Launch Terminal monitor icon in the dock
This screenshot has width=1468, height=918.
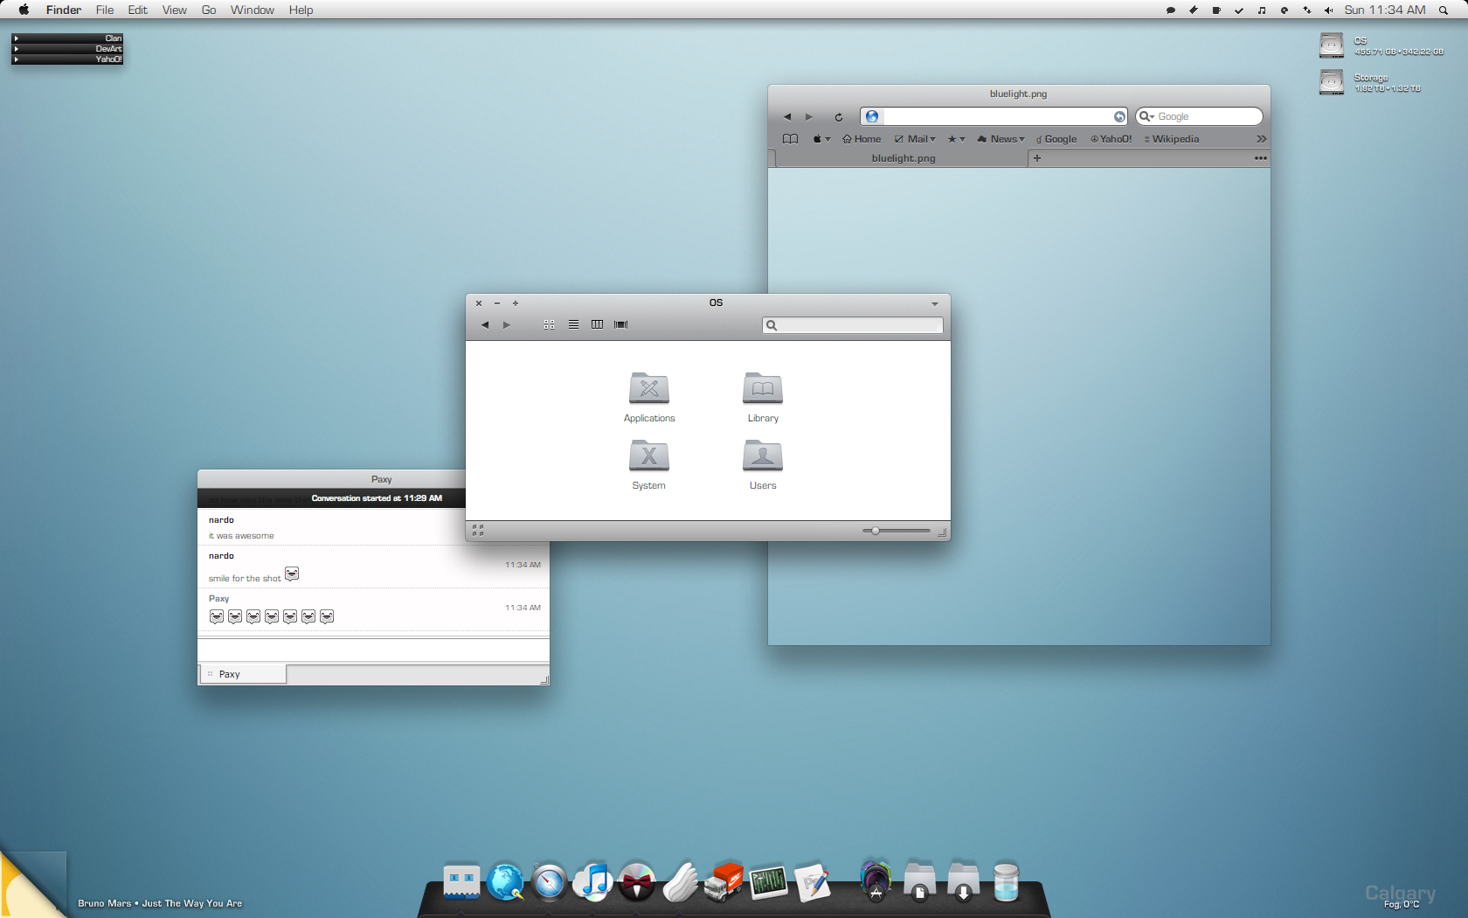click(769, 883)
